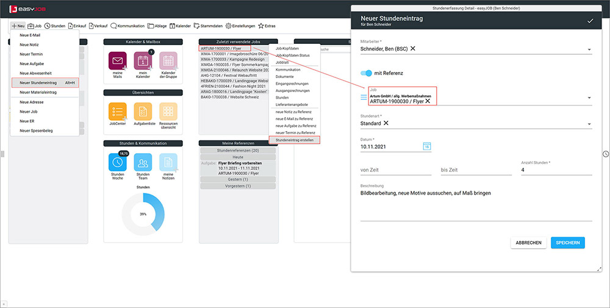610x308 pixels.
Task: Choose 'neue Aufgabe zu Referenz' entry
Action: (x=295, y=126)
